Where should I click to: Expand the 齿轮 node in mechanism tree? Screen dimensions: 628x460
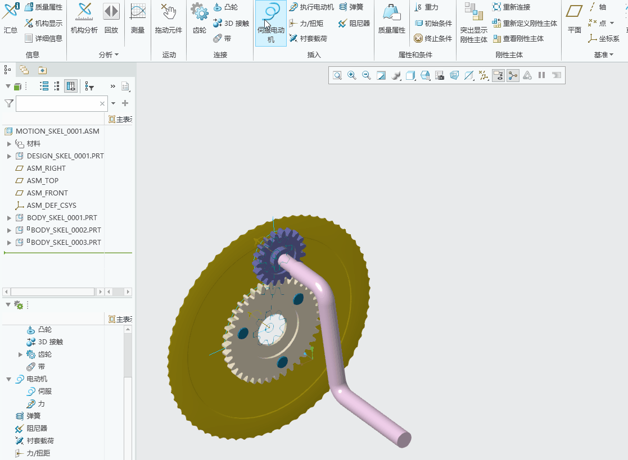point(20,354)
